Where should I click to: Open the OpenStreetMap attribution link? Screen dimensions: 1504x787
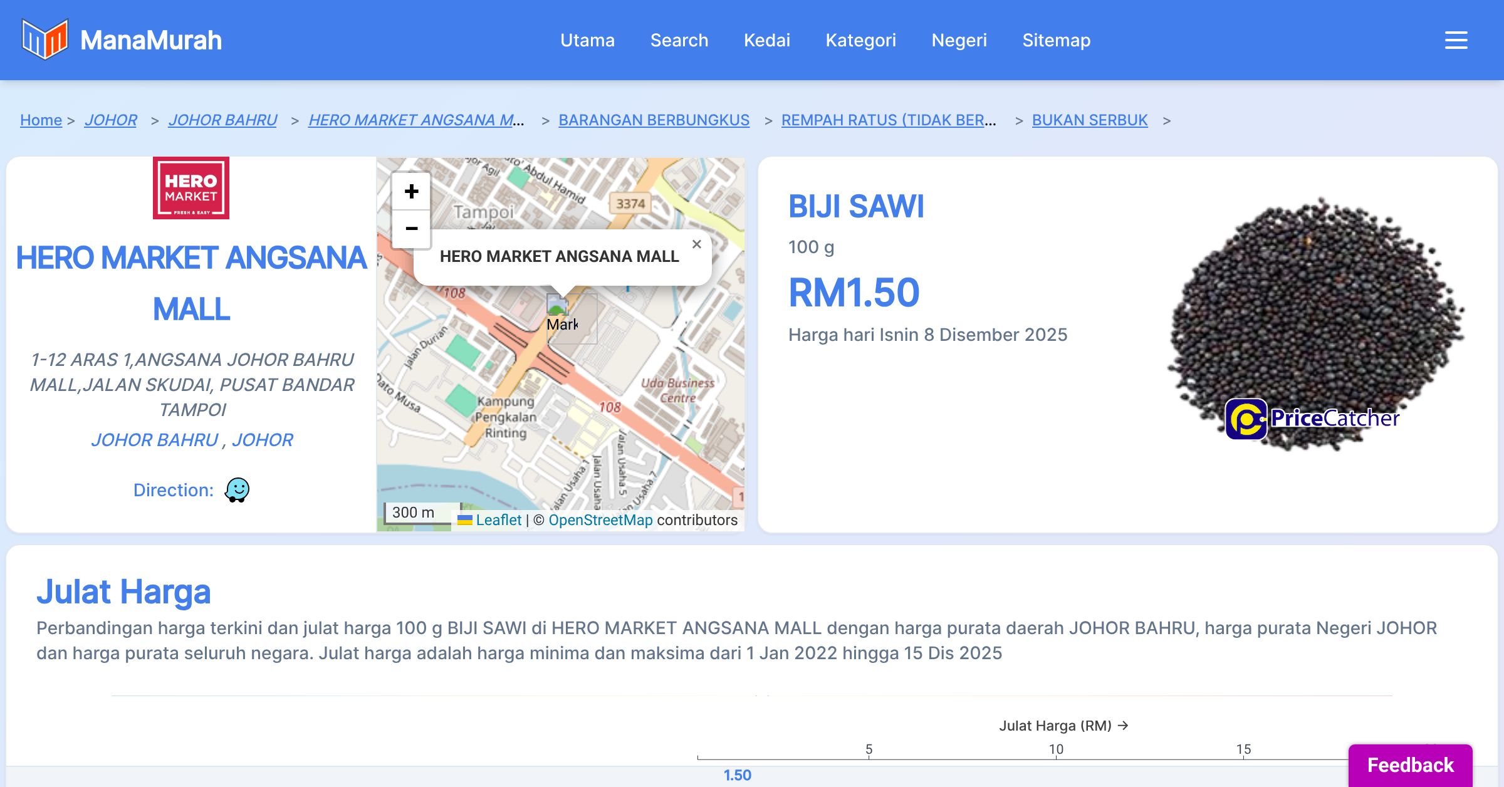point(600,520)
